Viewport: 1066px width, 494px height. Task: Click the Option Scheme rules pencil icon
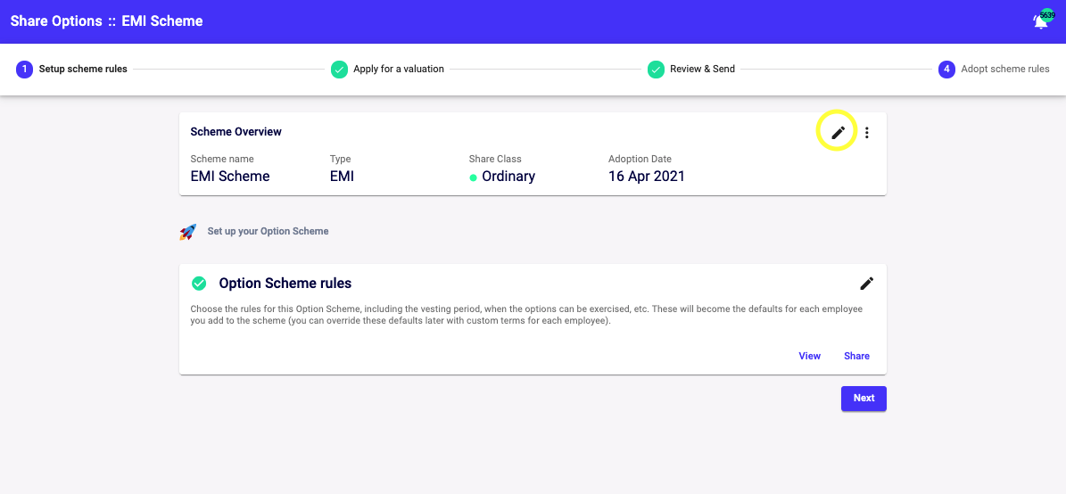[x=867, y=283]
